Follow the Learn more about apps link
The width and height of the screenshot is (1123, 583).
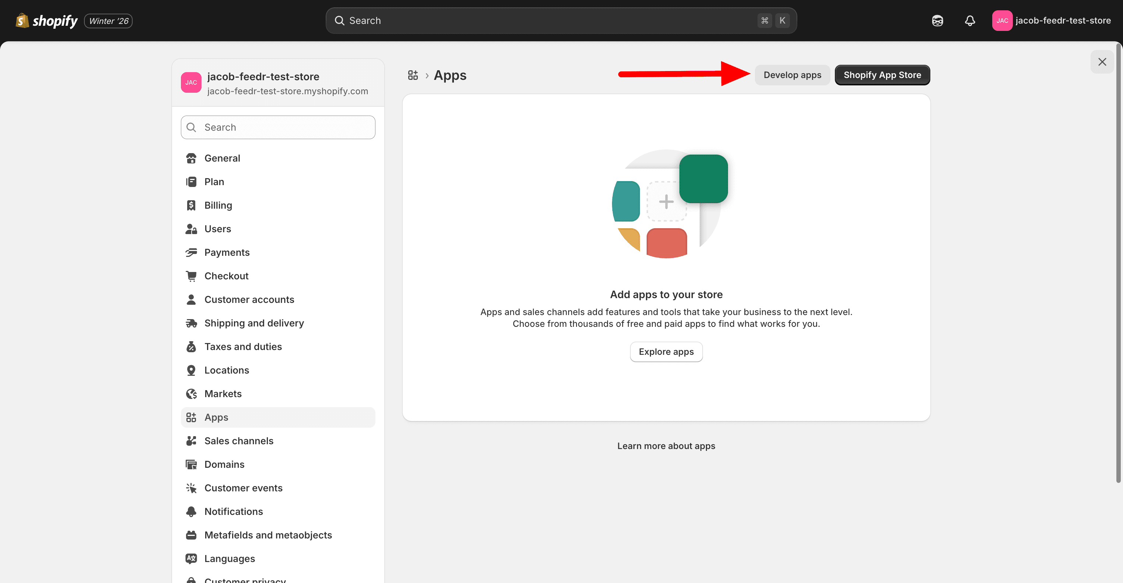[x=666, y=445]
